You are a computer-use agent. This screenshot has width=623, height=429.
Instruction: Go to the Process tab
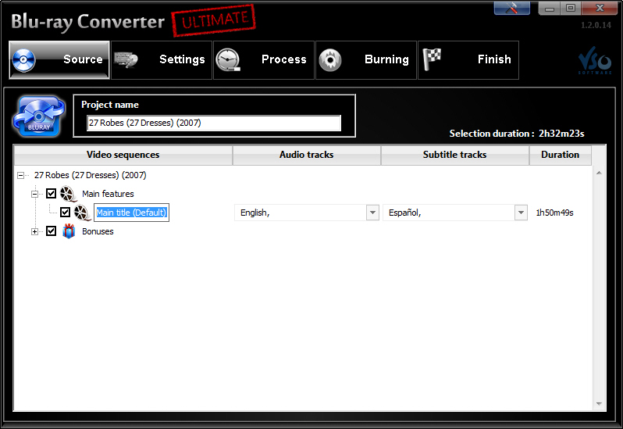coord(264,60)
